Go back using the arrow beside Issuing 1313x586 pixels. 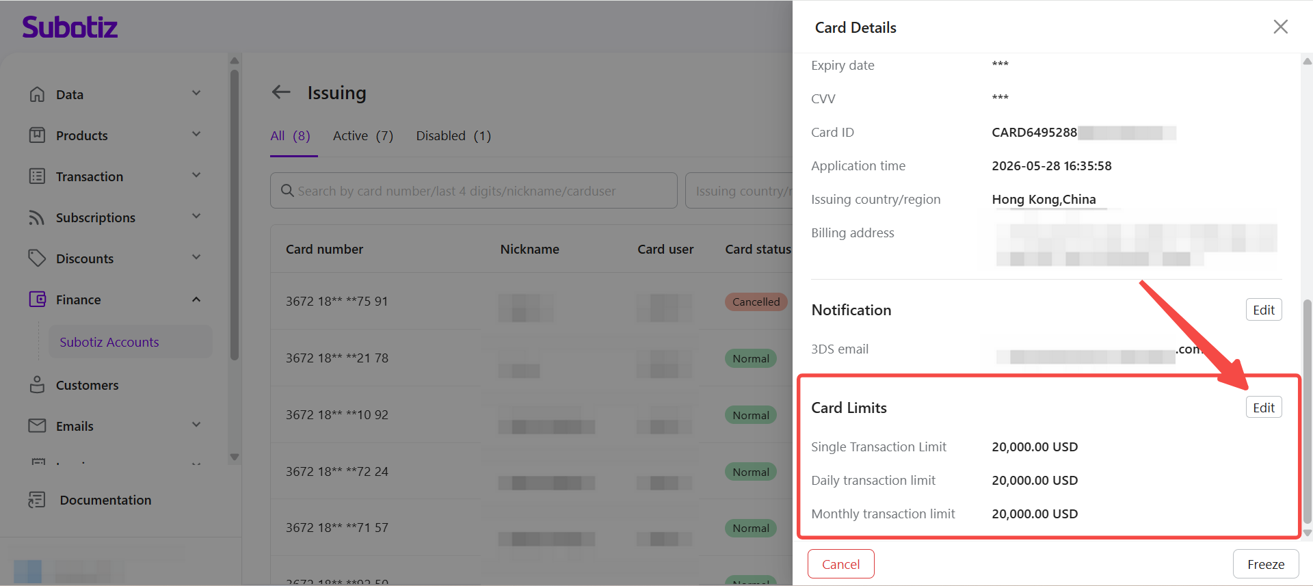(281, 92)
